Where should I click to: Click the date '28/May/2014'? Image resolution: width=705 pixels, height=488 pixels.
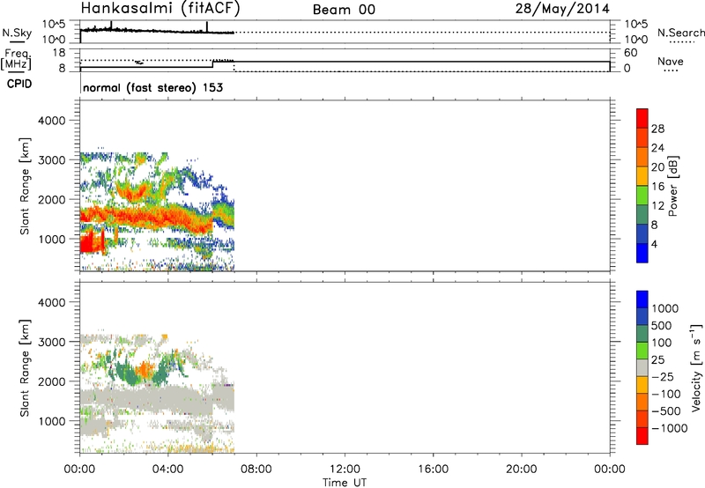(x=562, y=9)
